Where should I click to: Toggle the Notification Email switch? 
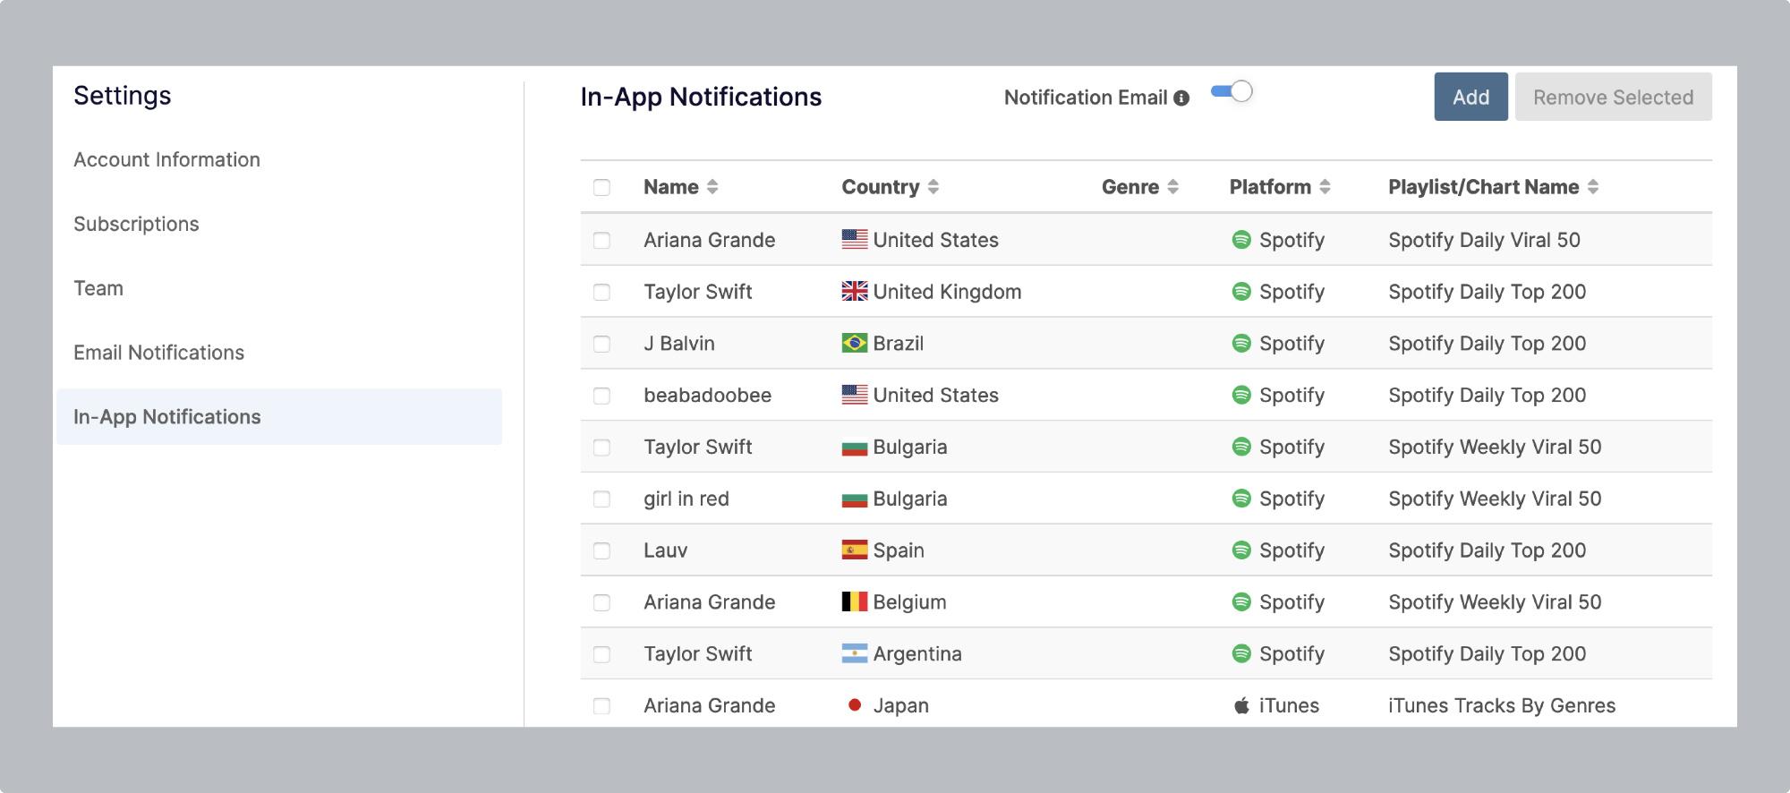(1232, 91)
